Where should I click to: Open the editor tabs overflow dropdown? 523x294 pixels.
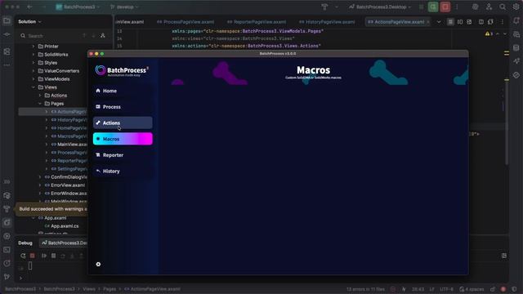point(439,22)
